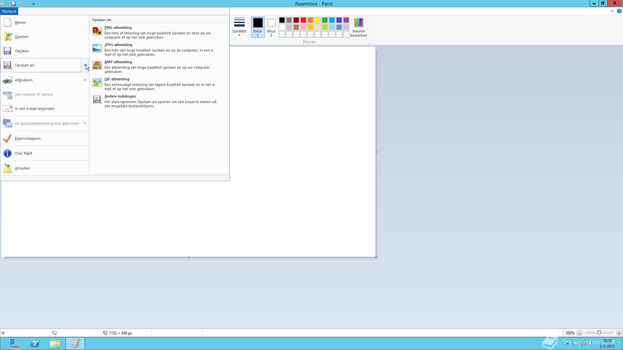Select Kleur 2 background color button
This screenshot has height=350, width=623.
click(271, 27)
